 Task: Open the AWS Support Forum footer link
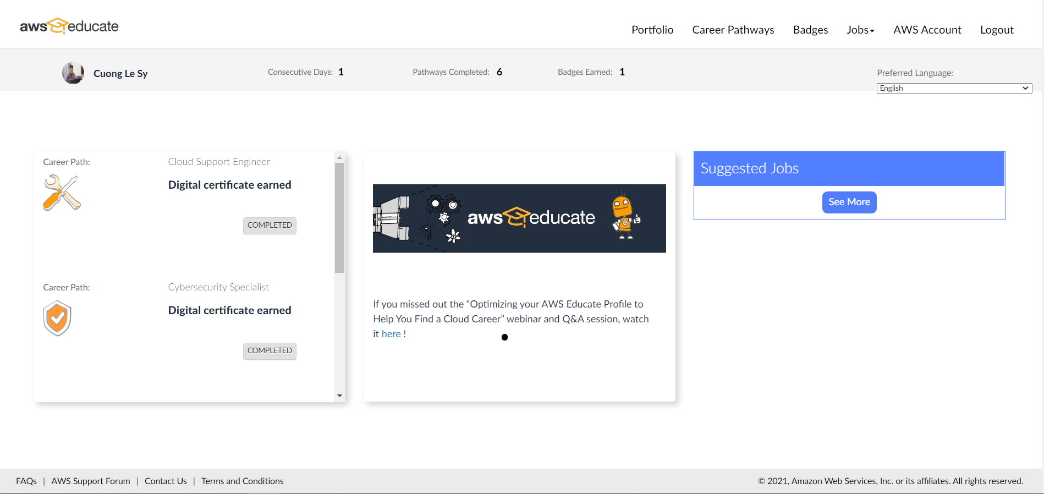point(91,481)
